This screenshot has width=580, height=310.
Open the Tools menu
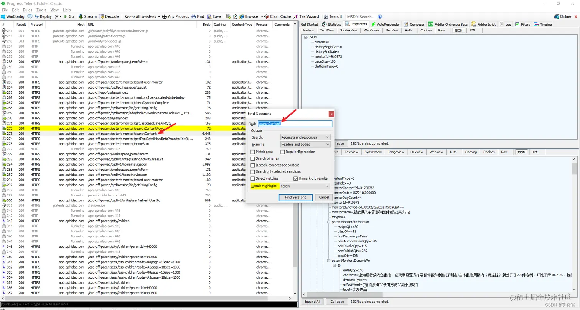[41, 10]
